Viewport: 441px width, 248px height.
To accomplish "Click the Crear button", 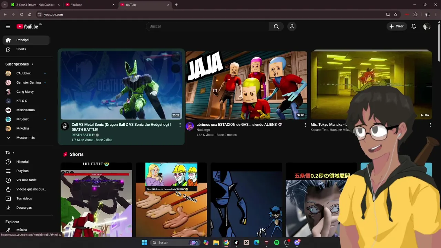I will click(397, 27).
